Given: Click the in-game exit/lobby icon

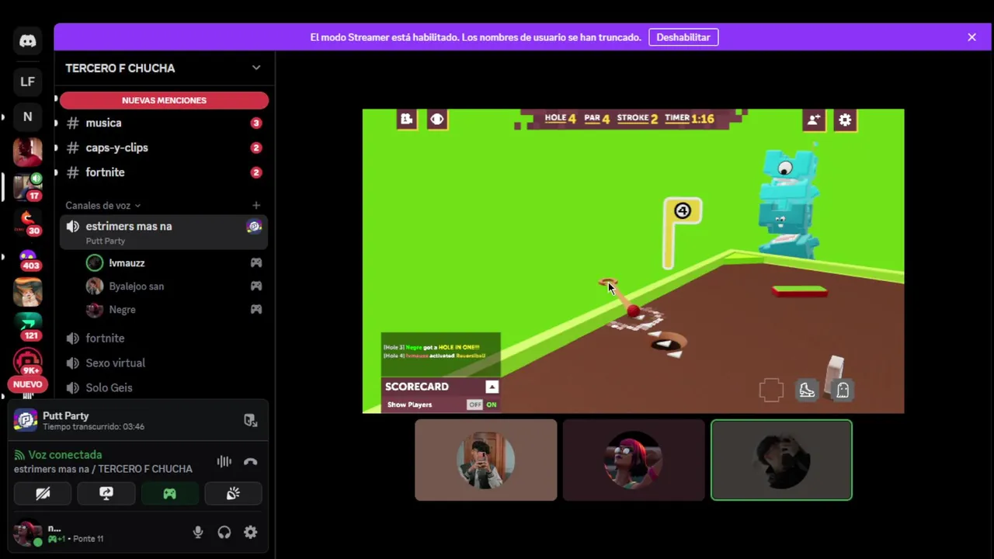Looking at the screenshot, I should [406, 119].
